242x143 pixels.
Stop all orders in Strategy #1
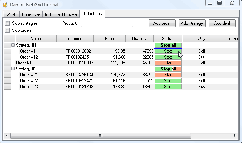click(x=168, y=45)
